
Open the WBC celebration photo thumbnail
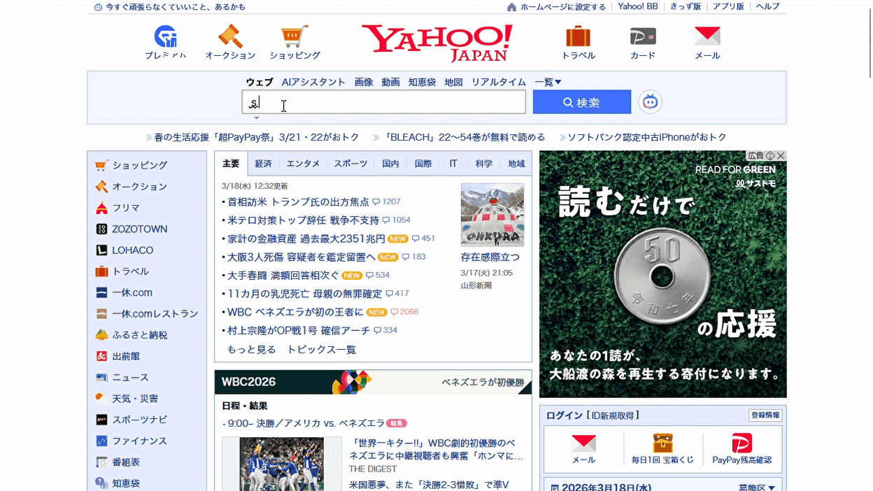pos(282,464)
